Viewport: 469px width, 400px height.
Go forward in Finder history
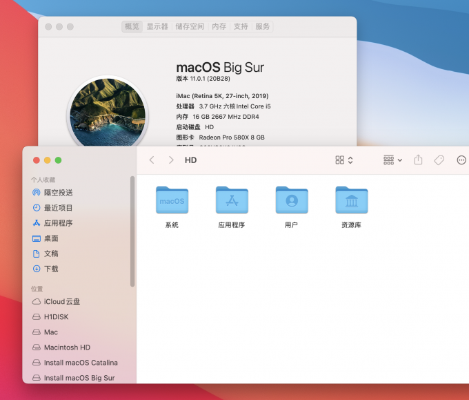tap(171, 160)
